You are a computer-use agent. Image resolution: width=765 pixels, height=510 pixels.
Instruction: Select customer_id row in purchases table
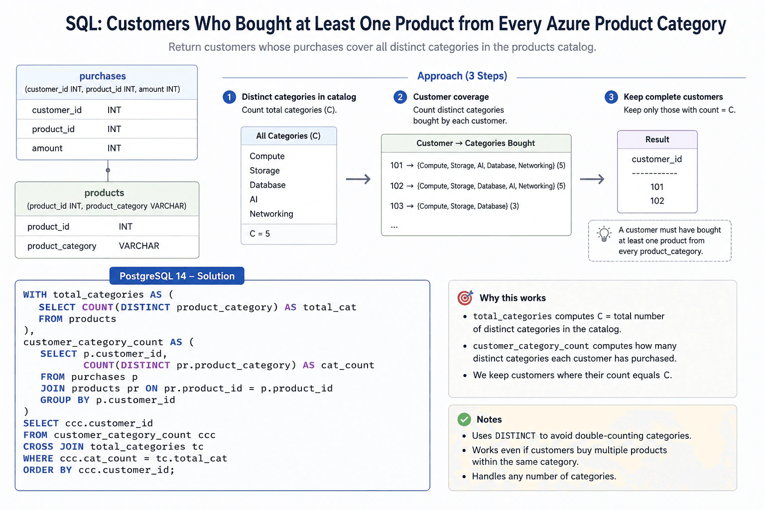(x=107, y=110)
